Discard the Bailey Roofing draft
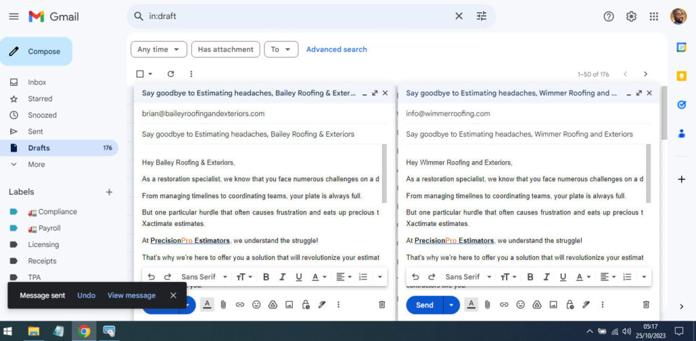The width and height of the screenshot is (696, 341). pyautogui.click(x=382, y=305)
